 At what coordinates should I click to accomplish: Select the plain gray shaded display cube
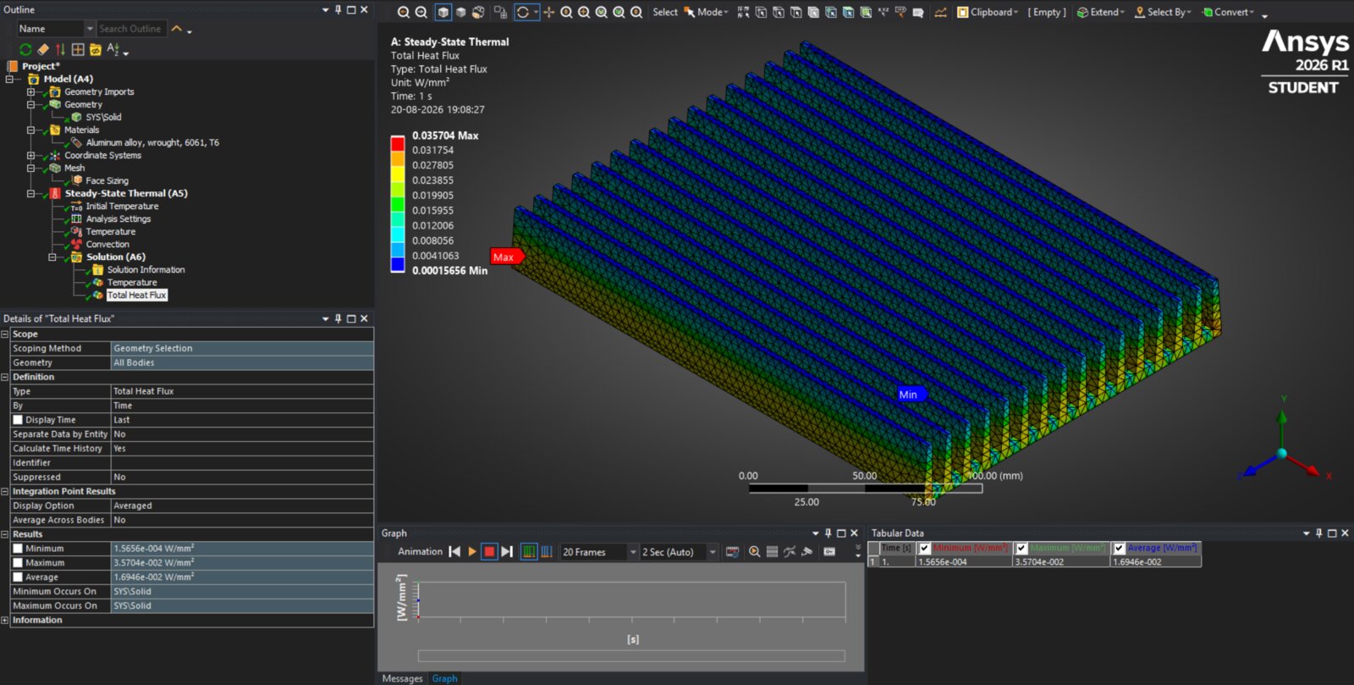(460, 12)
